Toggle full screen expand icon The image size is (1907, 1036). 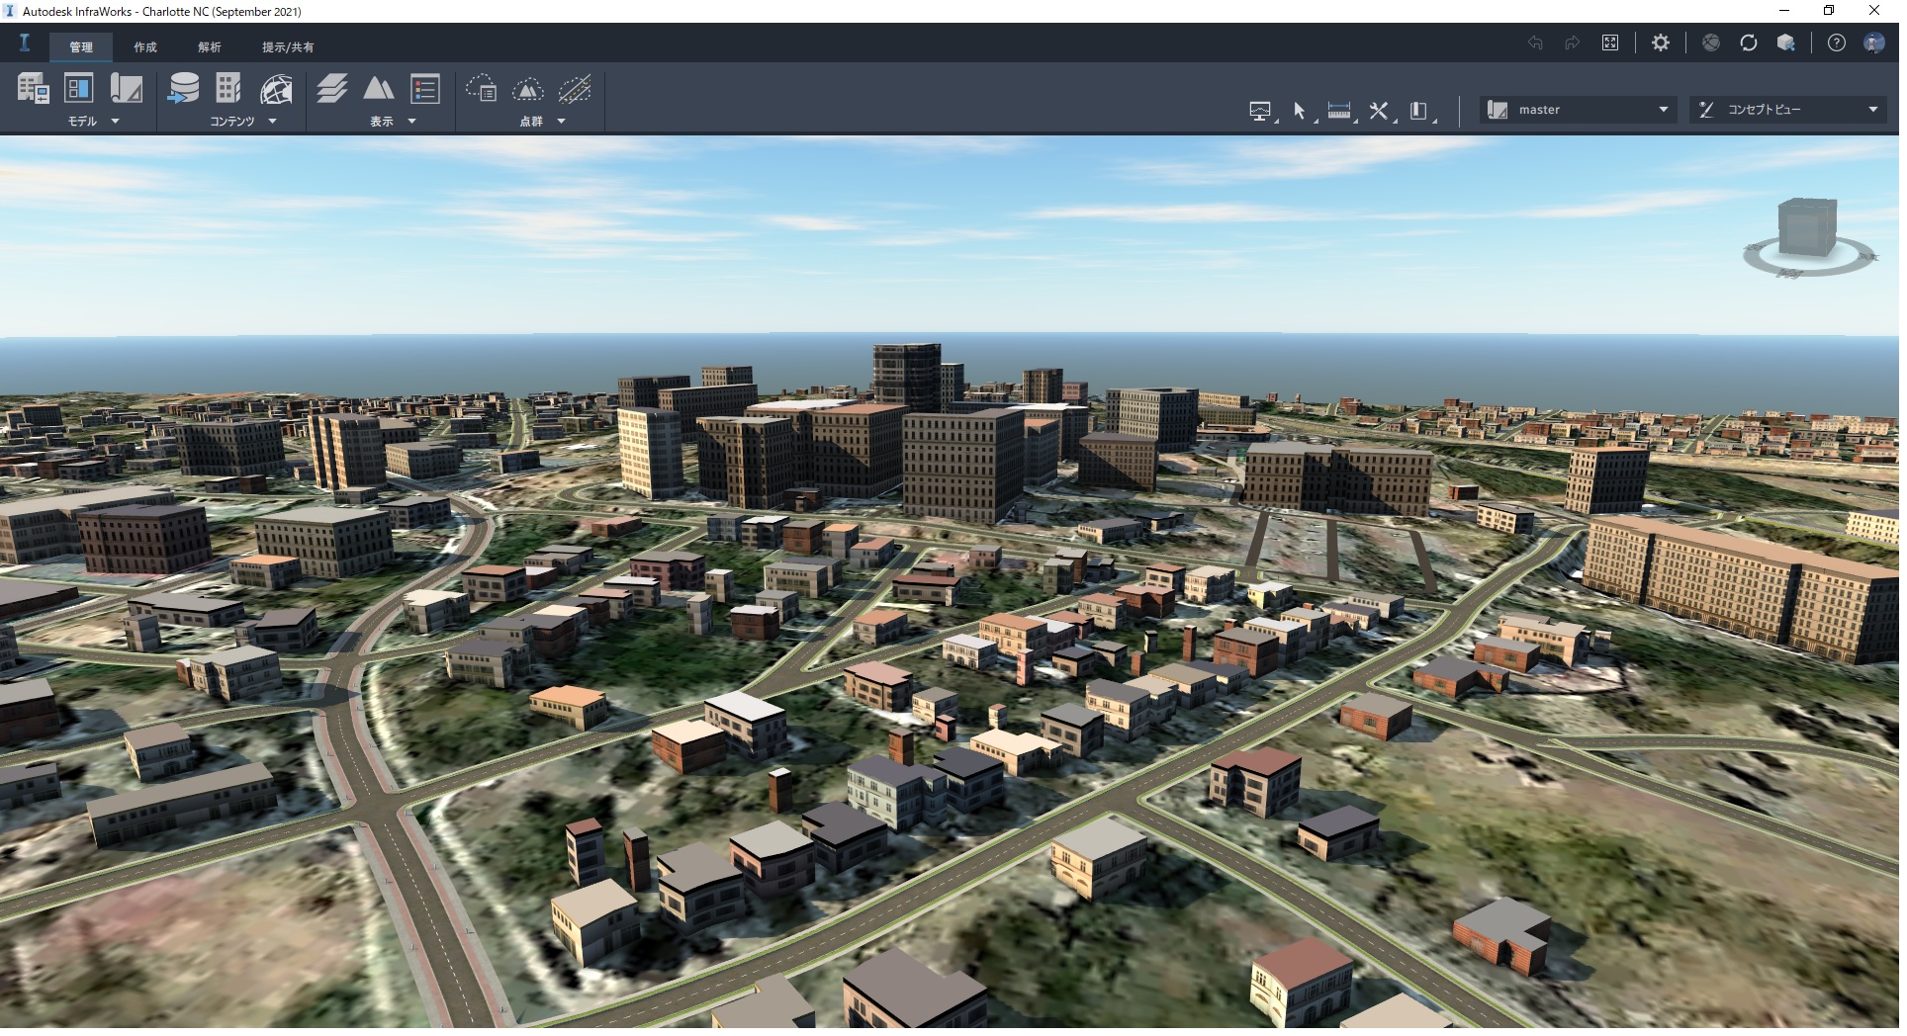[x=1610, y=43]
